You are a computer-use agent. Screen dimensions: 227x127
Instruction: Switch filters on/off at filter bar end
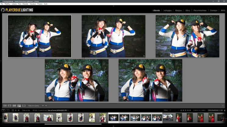(x=225, y=110)
